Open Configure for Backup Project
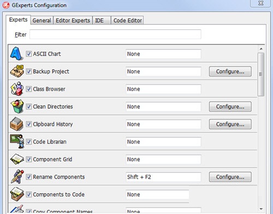This screenshot has height=214, width=273. pos(230,71)
